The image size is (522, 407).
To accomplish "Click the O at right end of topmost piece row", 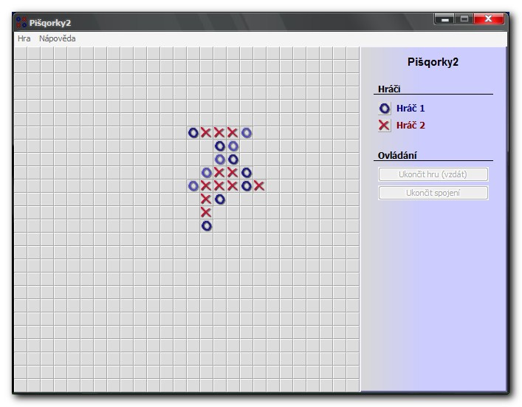I will (247, 133).
